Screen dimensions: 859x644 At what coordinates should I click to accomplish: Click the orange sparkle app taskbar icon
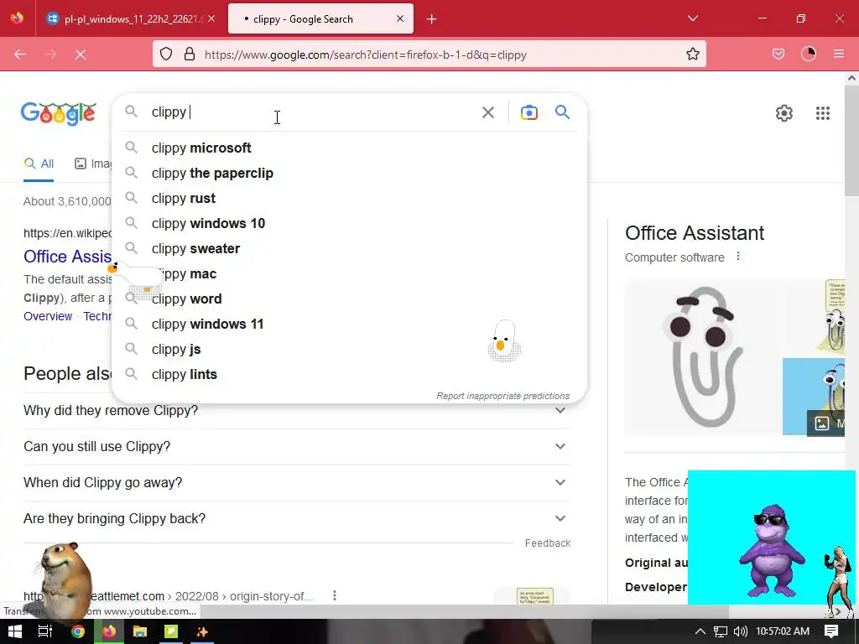[202, 631]
